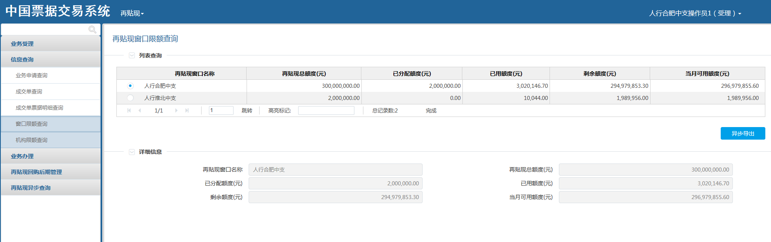This screenshot has height=242, width=771.
Task: Jump to last page pagination icon
Action: pos(187,110)
